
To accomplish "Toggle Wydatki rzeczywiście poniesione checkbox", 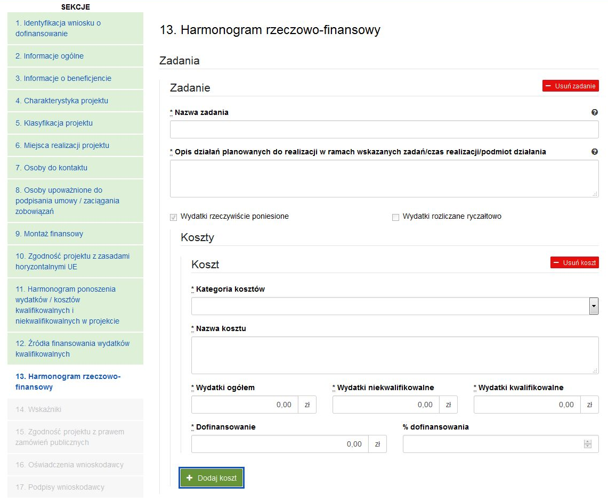I will tap(173, 217).
